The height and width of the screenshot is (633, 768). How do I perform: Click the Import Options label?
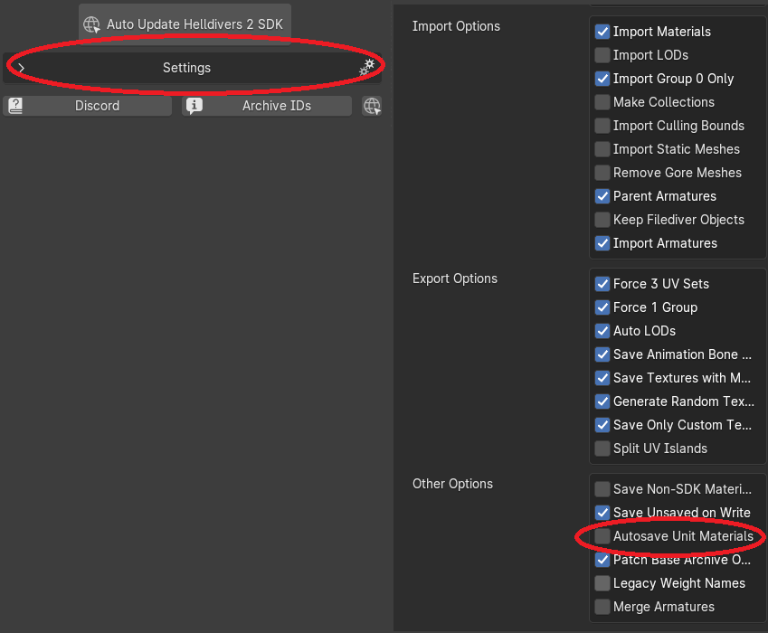[456, 26]
